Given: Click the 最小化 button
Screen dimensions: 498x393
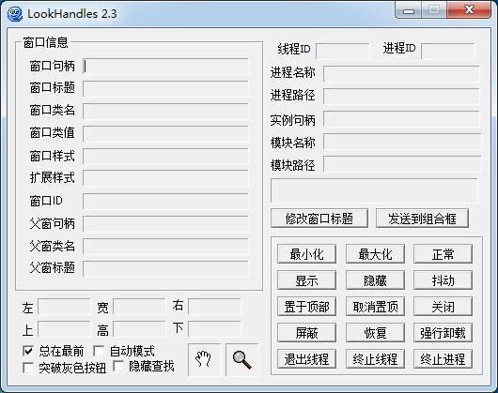Looking at the screenshot, I should coord(306,254).
